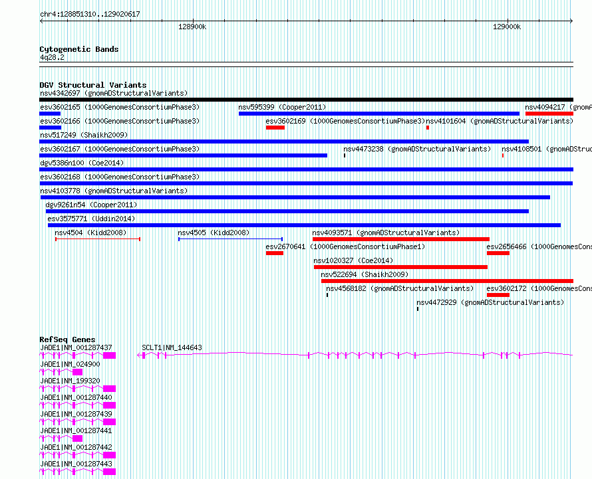Click the blue nsv595399 variant bar

379,114
